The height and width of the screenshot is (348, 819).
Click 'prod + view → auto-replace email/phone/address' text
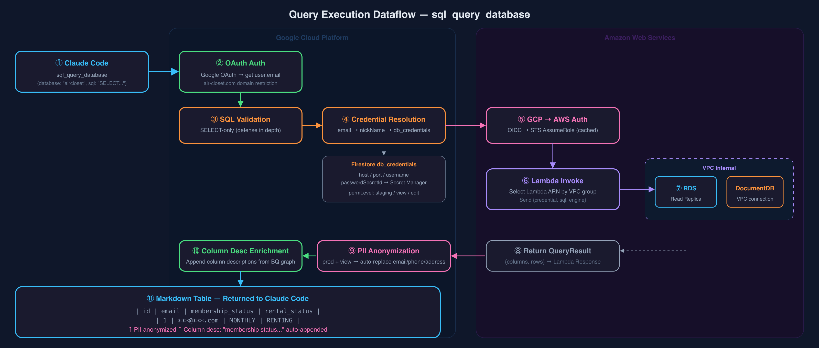(384, 262)
